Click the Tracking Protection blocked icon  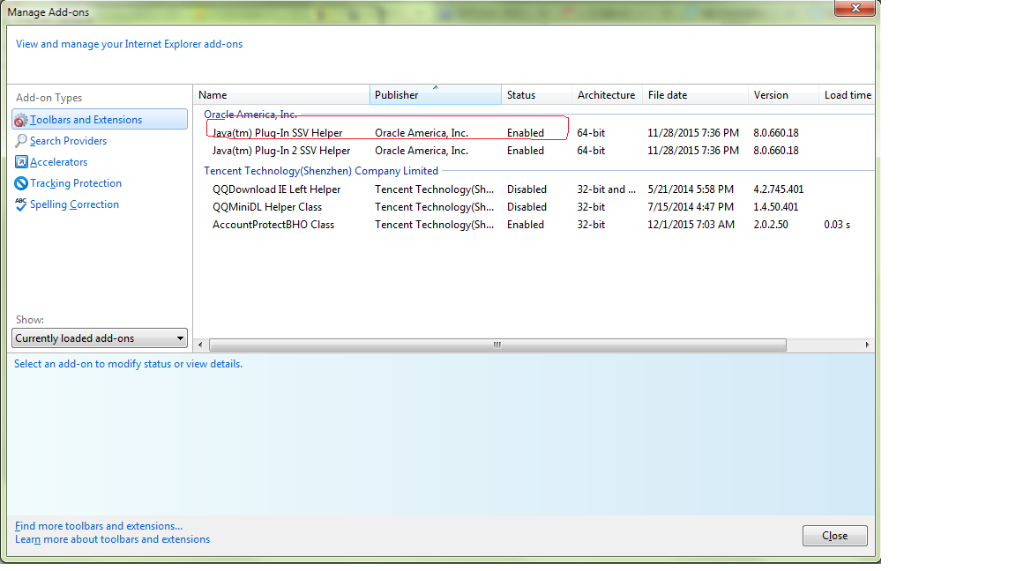[x=21, y=183]
